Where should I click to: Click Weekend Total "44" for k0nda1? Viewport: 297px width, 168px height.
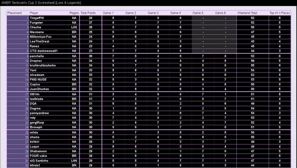coord(252,165)
